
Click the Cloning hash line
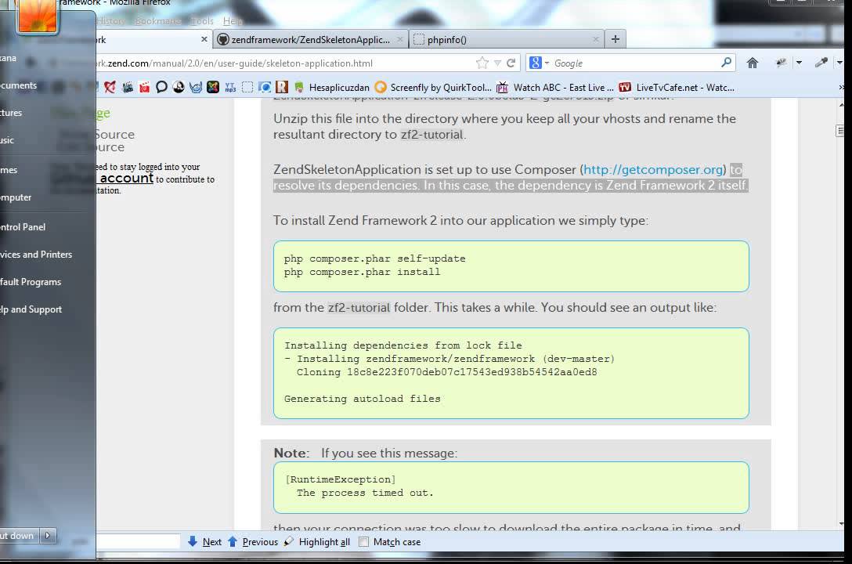pos(446,372)
